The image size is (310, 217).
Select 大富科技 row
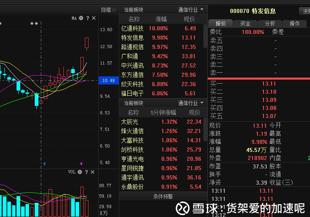[x=161, y=140]
